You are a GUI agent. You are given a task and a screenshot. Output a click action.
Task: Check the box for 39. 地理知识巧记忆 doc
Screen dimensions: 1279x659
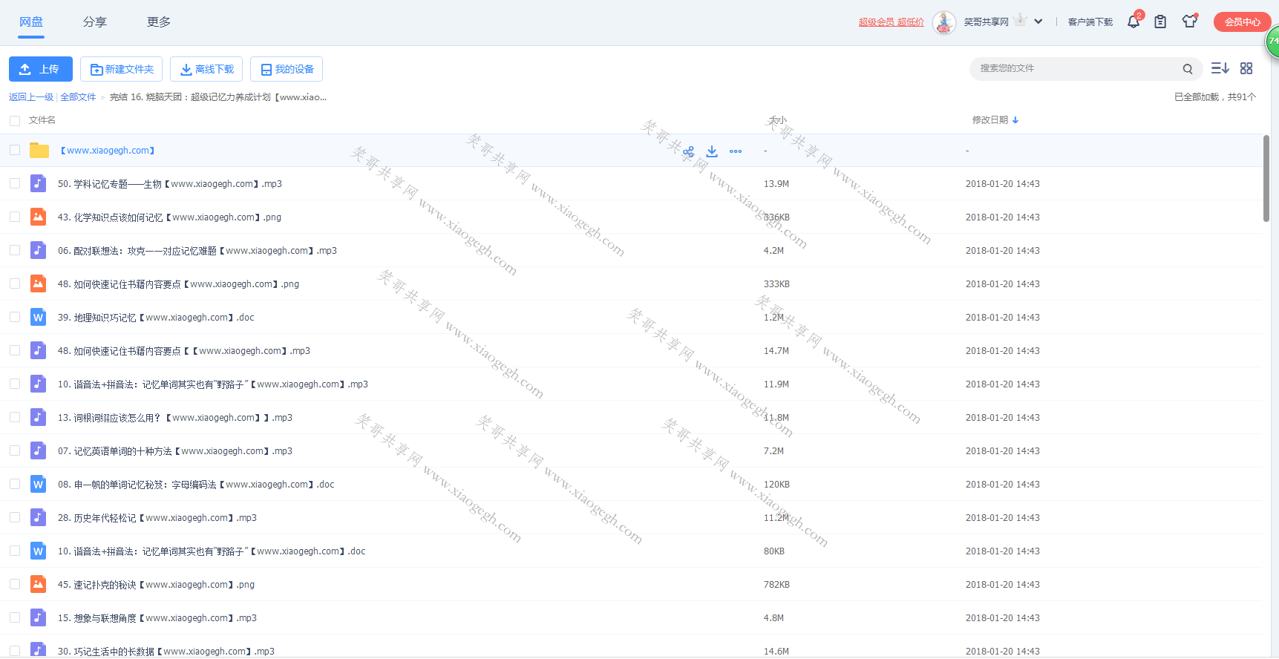pos(15,317)
